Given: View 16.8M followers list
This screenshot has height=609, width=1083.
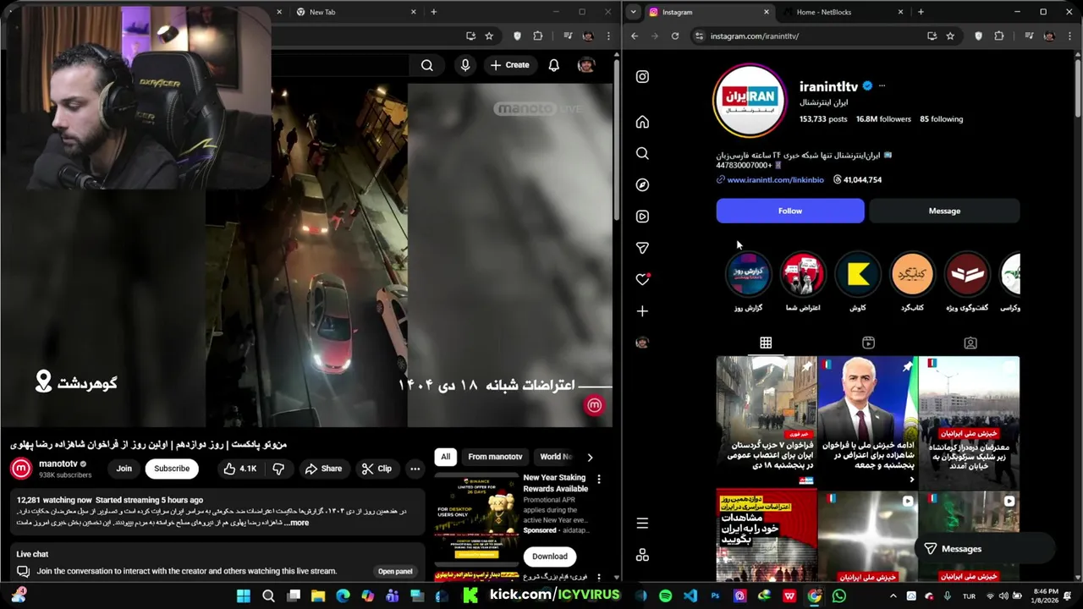Looking at the screenshot, I should coord(883,119).
